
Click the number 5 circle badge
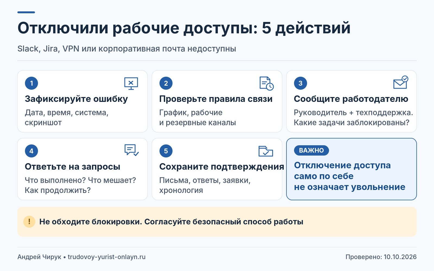pos(166,151)
